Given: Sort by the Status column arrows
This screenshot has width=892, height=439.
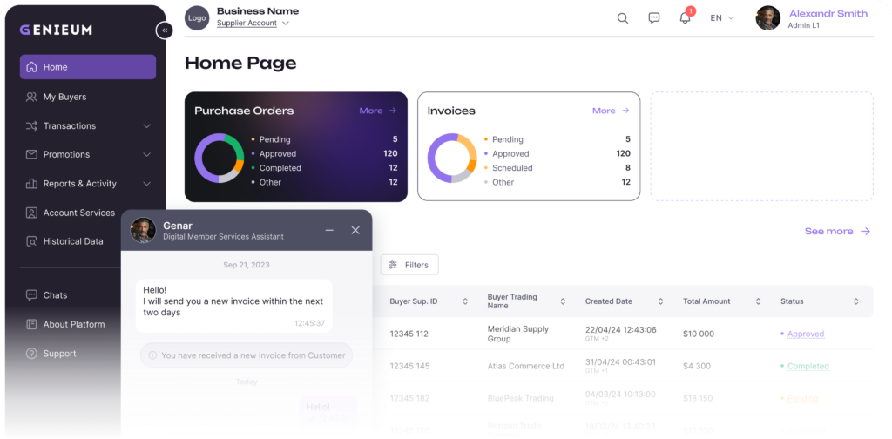Looking at the screenshot, I should tap(855, 301).
